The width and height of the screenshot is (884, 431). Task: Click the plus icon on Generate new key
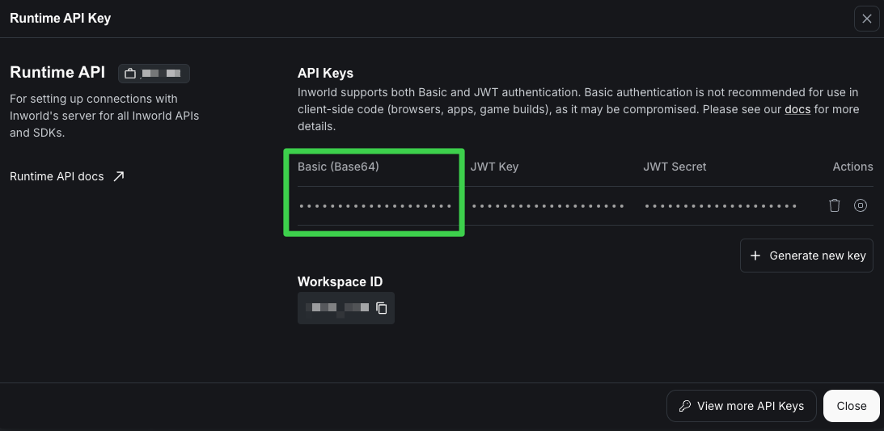click(x=755, y=256)
